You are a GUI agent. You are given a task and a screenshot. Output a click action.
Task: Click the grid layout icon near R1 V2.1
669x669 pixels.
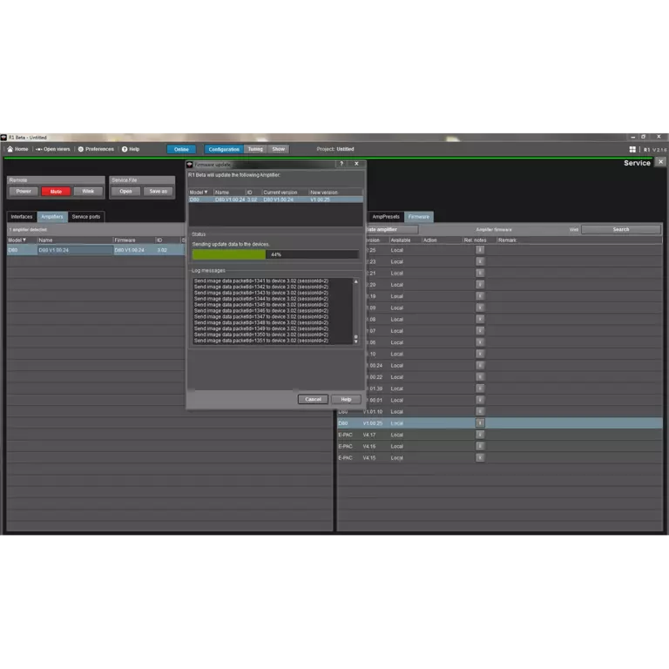pos(632,149)
